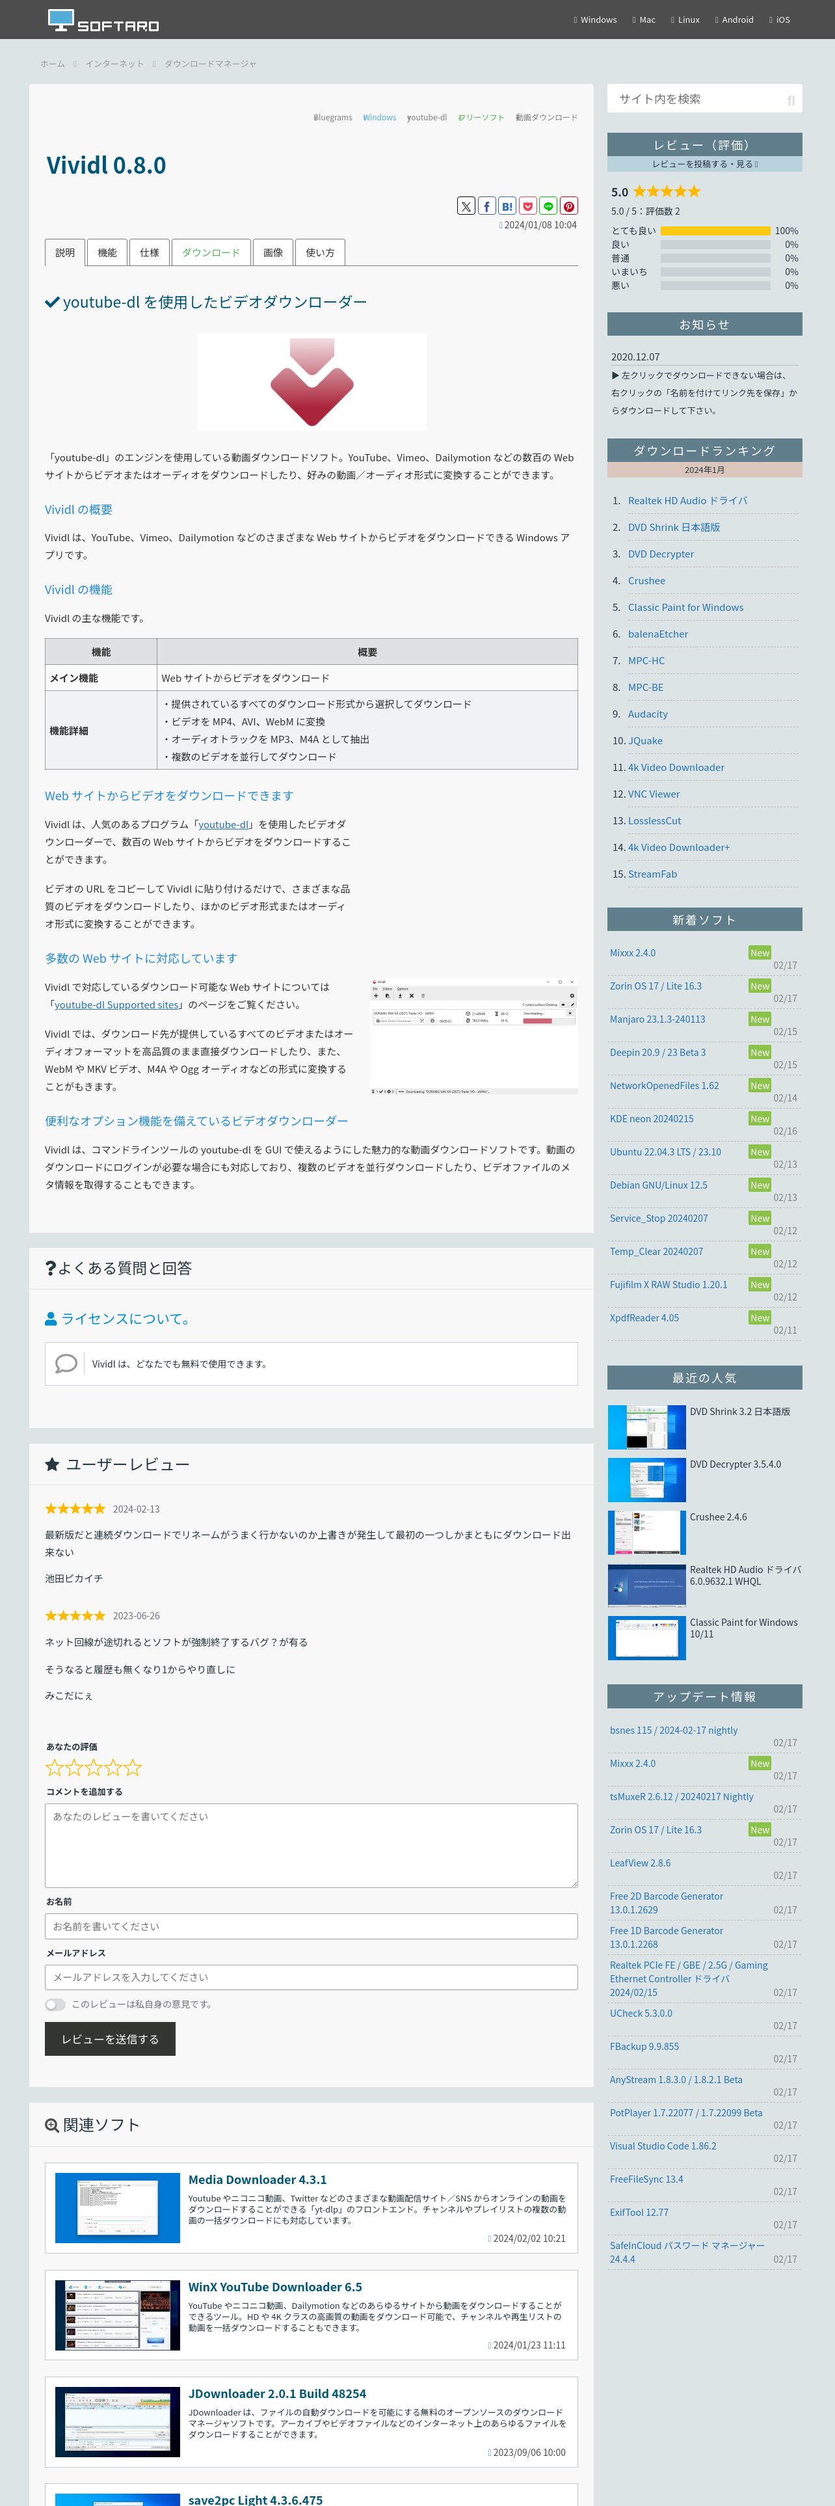Open LeafView 2.8.6 update entry
This screenshot has width=835, height=2506.
(640, 1863)
